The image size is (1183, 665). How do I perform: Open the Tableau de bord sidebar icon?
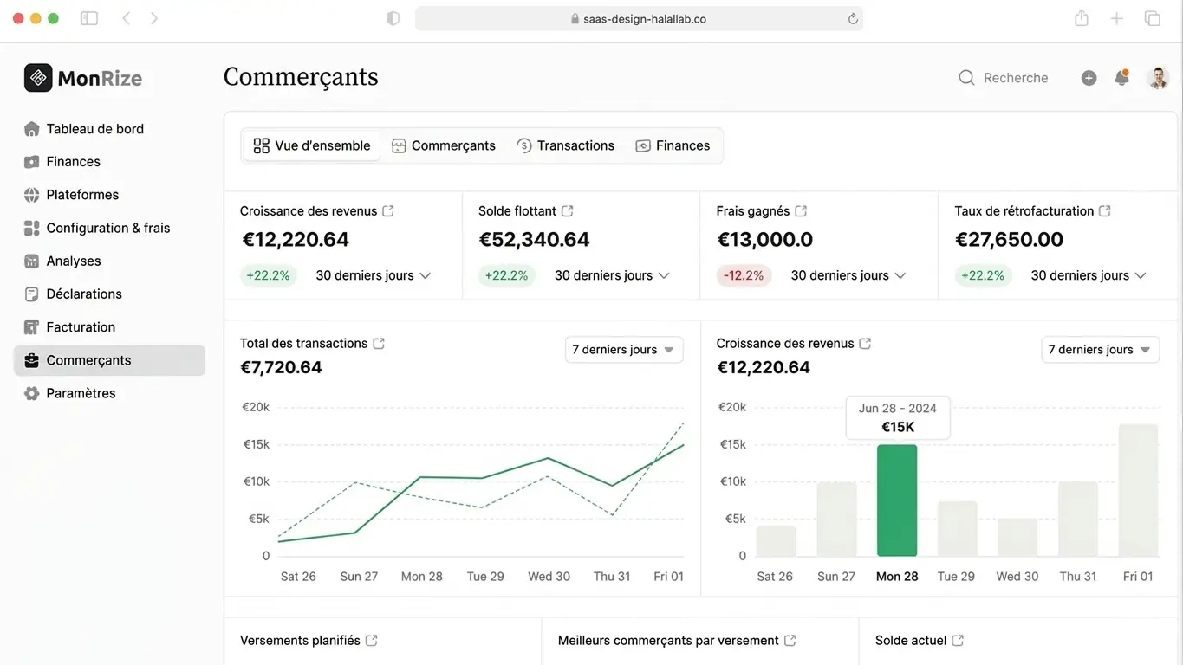[29, 128]
